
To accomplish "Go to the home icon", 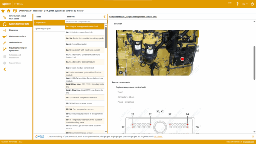I will 9,11.
